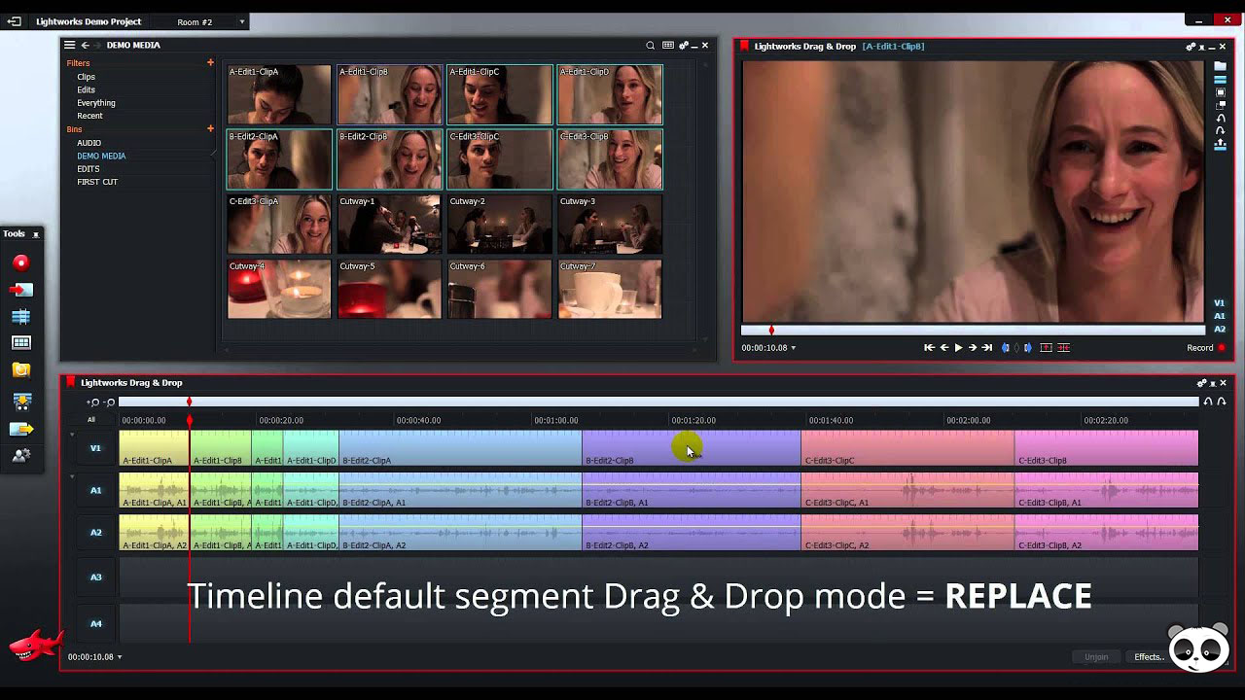This screenshot has width=1245, height=700.
Task: Toggle the A1 track in viewer
Action: click(1219, 316)
